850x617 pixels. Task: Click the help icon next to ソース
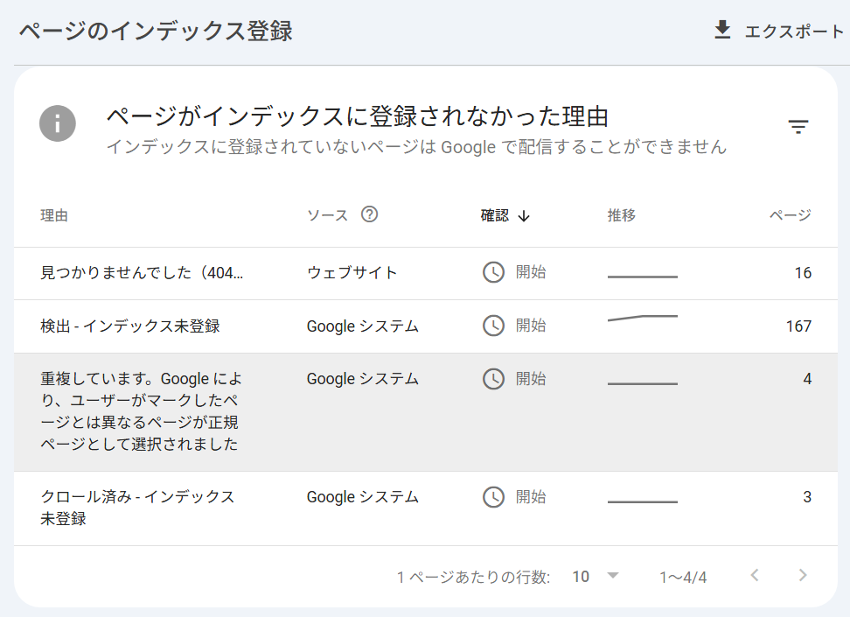pos(369,214)
